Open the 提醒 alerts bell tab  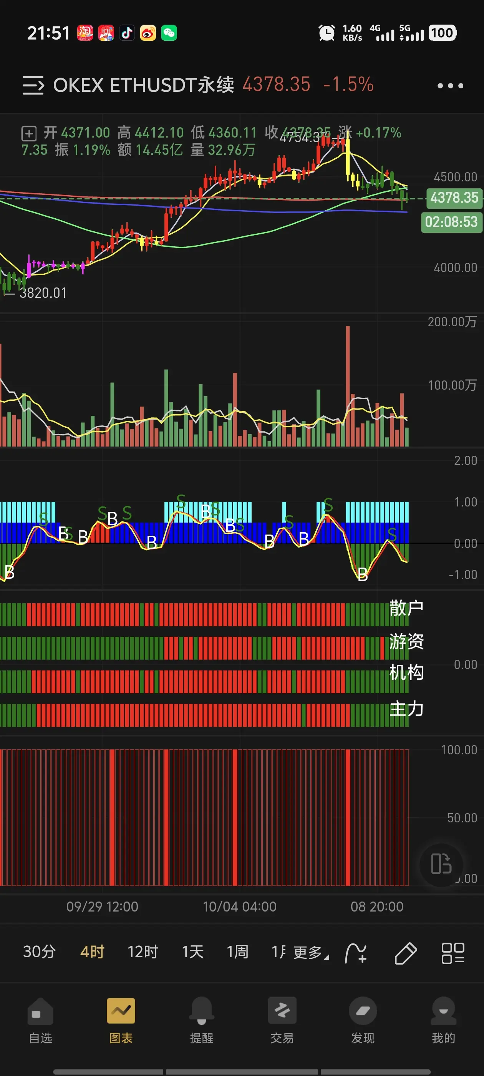tap(202, 1020)
